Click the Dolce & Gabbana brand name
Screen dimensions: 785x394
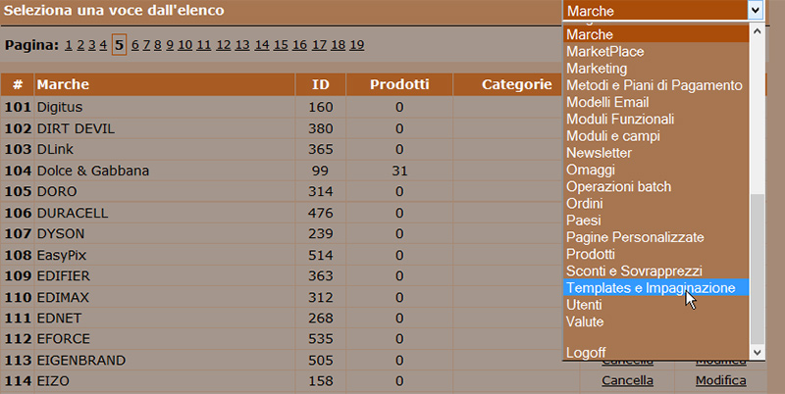92,171
